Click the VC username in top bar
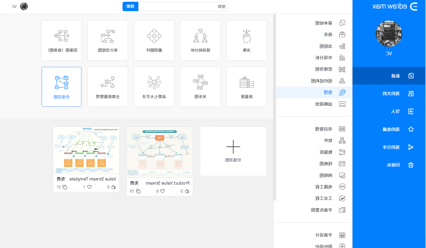 tap(14, 6)
